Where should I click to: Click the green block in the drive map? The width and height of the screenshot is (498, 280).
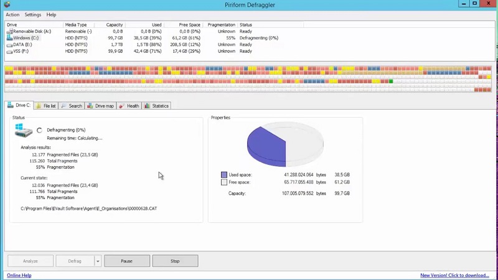coord(391,82)
